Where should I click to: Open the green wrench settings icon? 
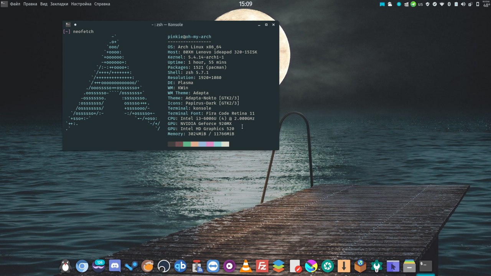(377, 266)
